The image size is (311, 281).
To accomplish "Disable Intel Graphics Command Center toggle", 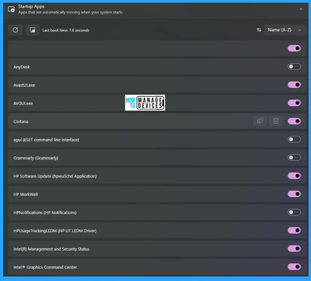I will tap(294, 267).
